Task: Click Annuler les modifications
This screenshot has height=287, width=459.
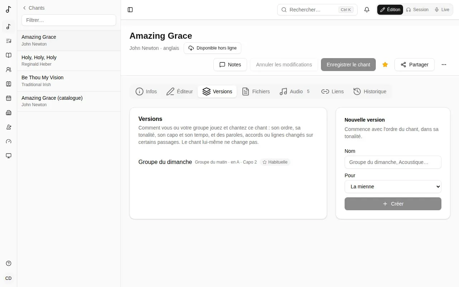Action: point(284,65)
